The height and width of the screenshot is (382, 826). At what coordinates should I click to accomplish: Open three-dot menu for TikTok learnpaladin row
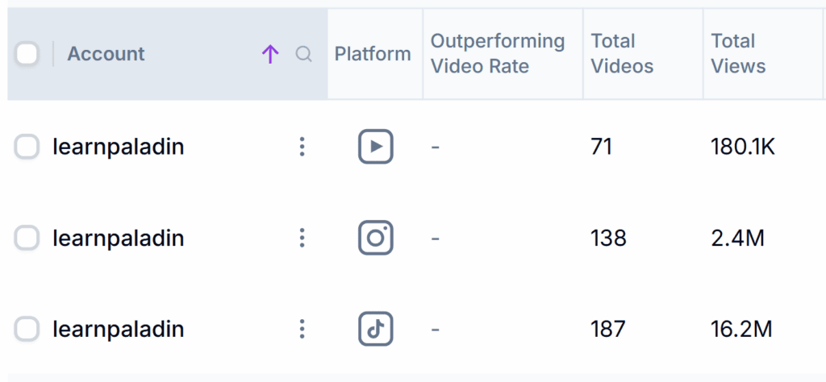coord(302,329)
